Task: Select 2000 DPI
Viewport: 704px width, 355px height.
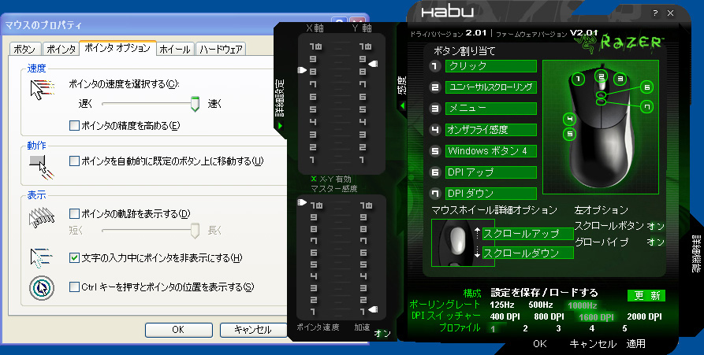Action: tap(644, 316)
